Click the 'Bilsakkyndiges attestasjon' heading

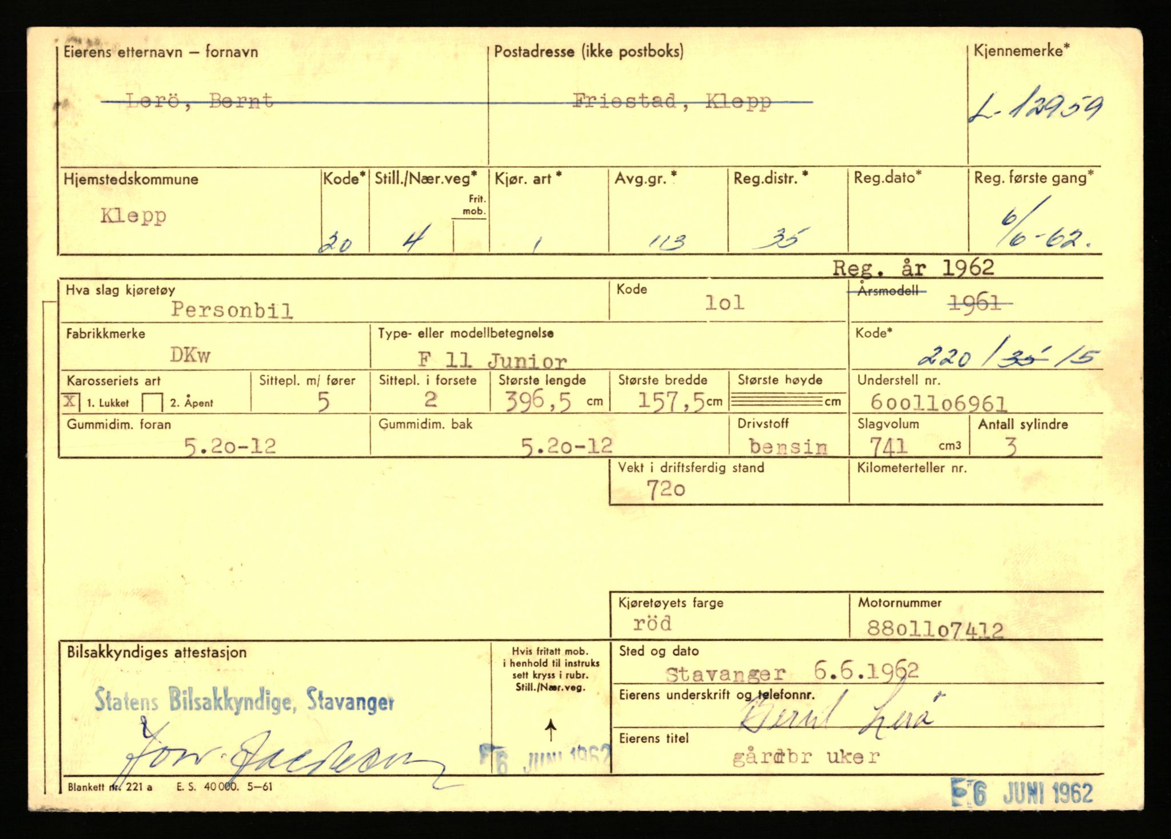tap(157, 653)
